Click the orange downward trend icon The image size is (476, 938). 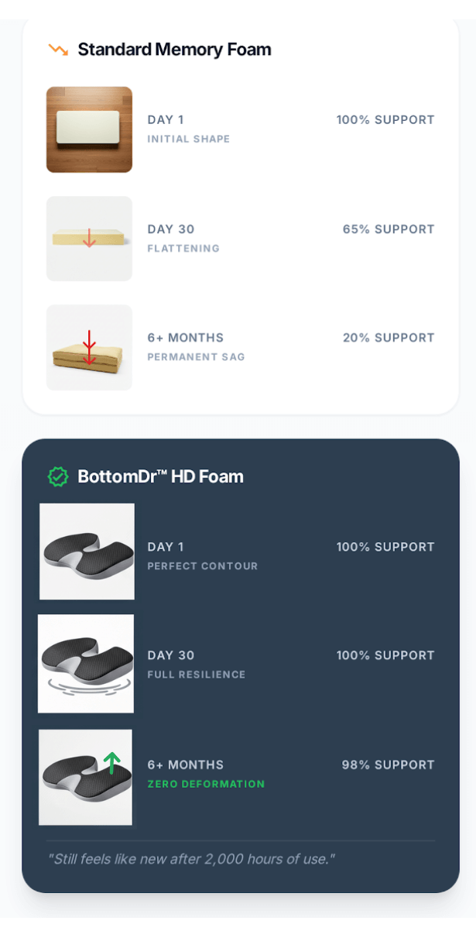[58, 50]
